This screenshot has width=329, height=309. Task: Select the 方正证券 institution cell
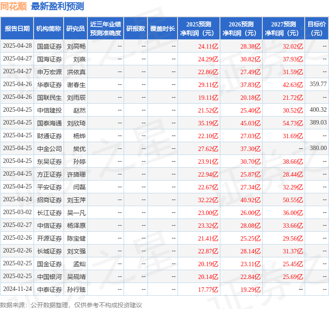click(x=49, y=174)
